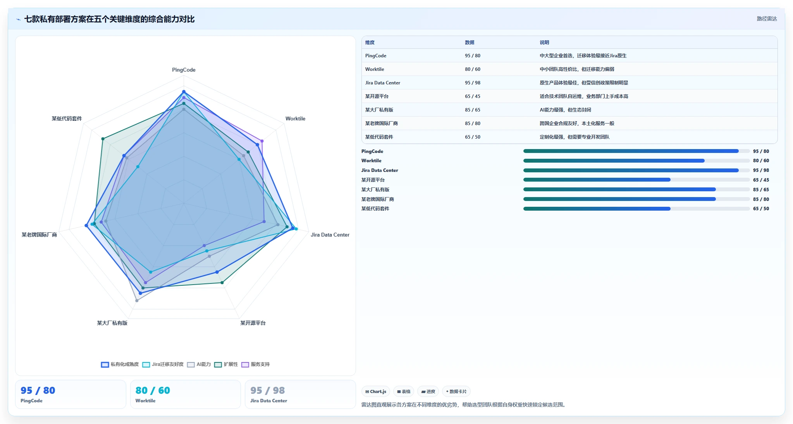Screen dimensions: 793x424
Task: Click the small icon before the chart title
Action: tap(18, 19)
